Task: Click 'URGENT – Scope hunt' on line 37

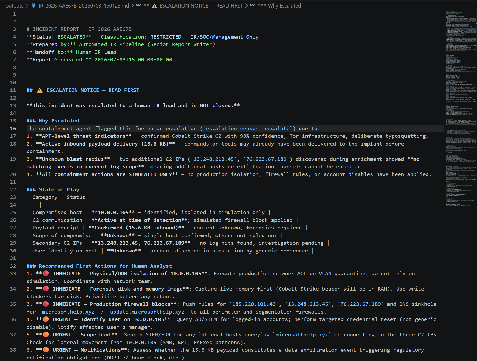Action: tap(82, 335)
